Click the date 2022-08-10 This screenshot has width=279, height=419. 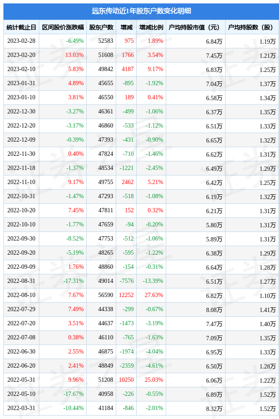pyautogui.click(x=21, y=296)
